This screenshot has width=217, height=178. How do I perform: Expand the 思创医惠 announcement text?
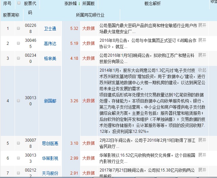pyautogui.click(x=202, y=140)
